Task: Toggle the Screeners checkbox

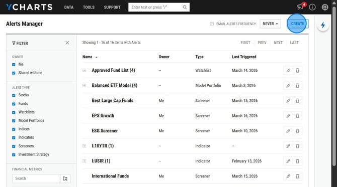Action: tap(14, 146)
